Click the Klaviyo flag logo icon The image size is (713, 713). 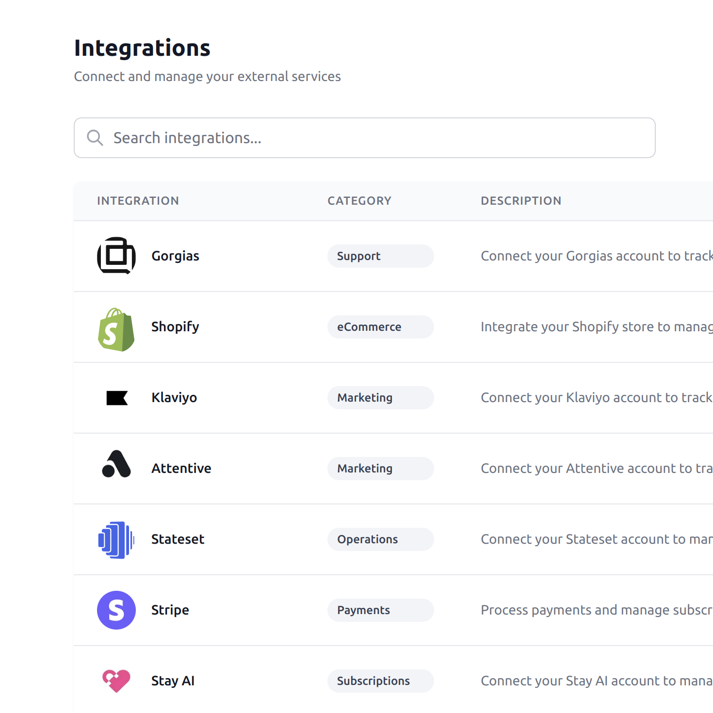click(117, 398)
